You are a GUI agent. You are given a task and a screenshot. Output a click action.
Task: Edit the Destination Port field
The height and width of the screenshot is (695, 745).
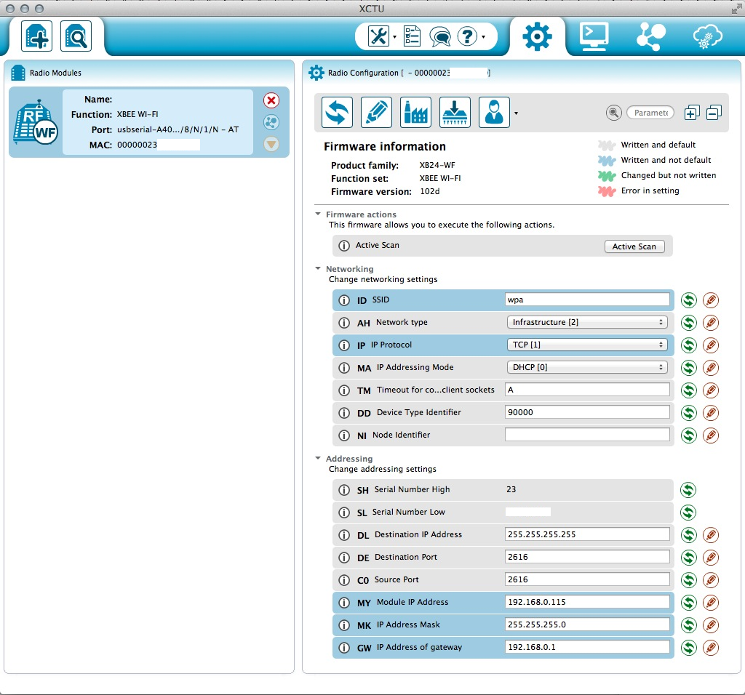587,557
